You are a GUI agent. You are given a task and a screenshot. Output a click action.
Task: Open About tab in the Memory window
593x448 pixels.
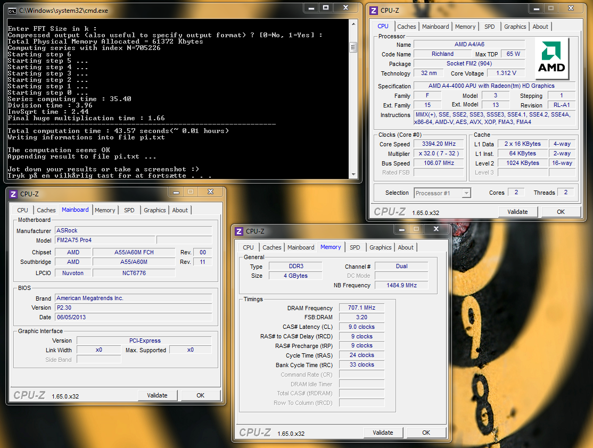406,247
